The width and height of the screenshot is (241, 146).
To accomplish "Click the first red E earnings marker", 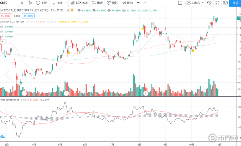I will (x=24, y=93).
